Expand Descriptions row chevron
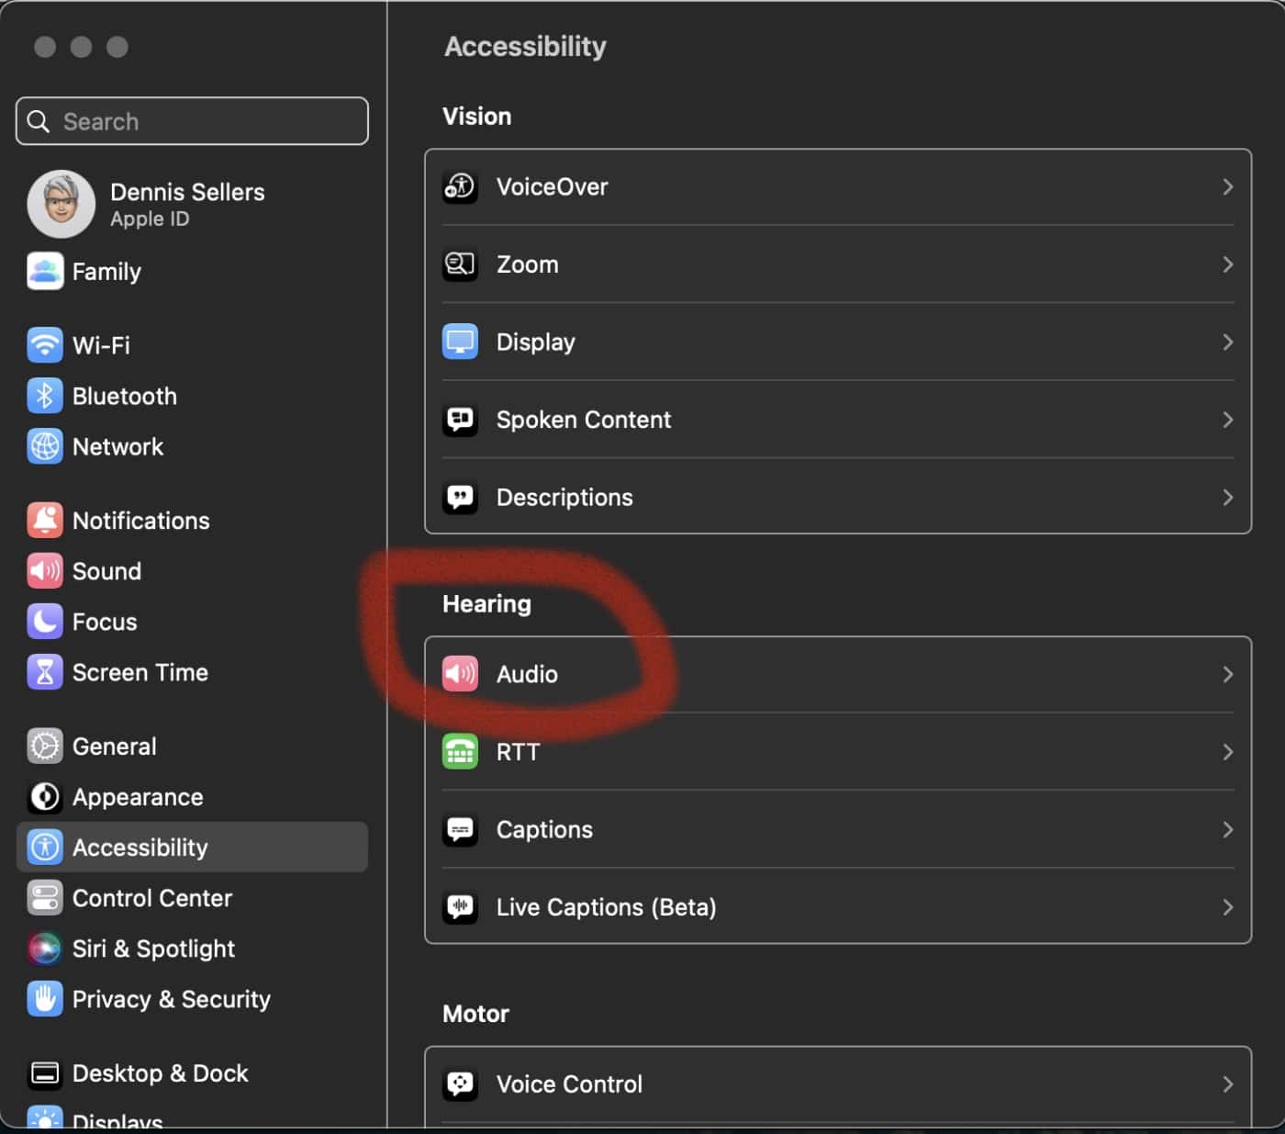This screenshot has width=1285, height=1134. (x=1227, y=497)
